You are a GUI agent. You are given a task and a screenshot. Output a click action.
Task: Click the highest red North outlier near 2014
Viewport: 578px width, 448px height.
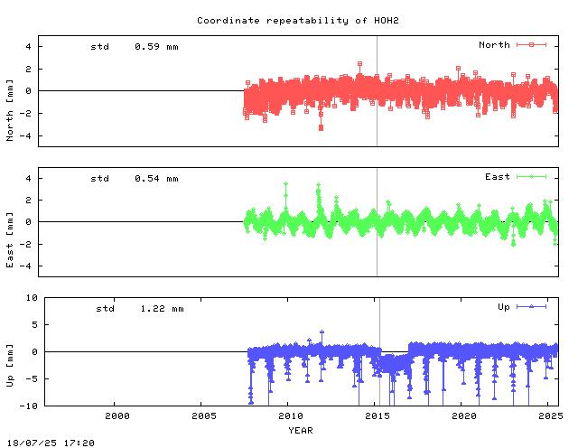click(359, 64)
